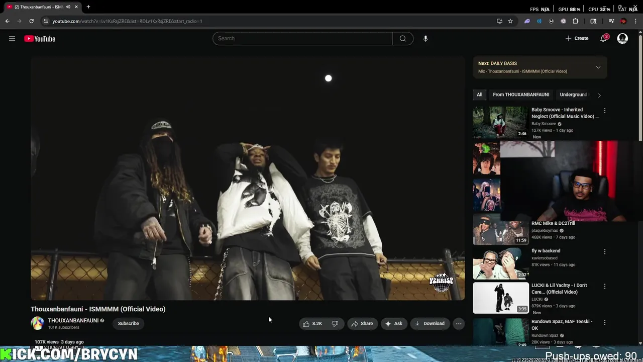The width and height of the screenshot is (643, 362).
Task: Click the browser address bar URL
Action: point(127,21)
